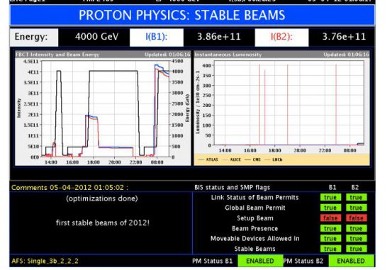This screenshot has height=270, width=392.
Task: Click the PM Status B1 ENABLED indicator
Action: (x=260, y=261)
